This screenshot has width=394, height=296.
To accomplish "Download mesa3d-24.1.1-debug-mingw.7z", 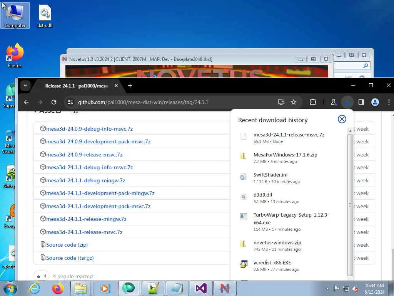I will [x=85, y=180].
